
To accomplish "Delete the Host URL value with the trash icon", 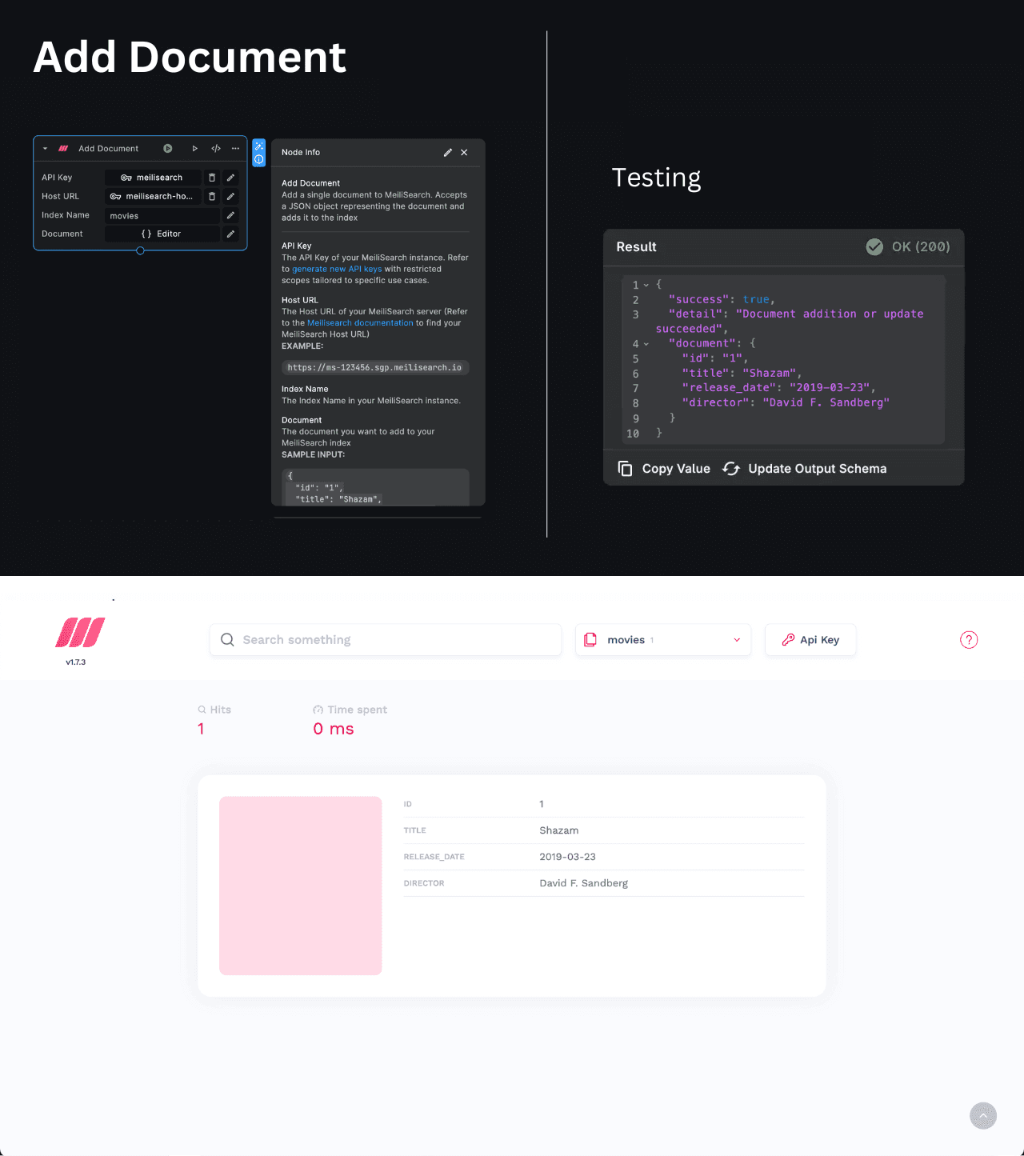I will pyautogui.click(x=212, y=196).
